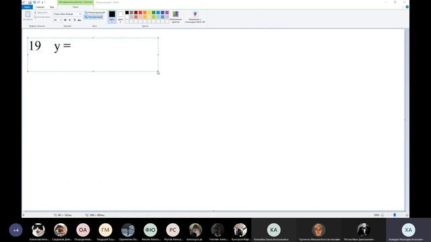431x242 pixels.
Task: Click the Undo arrow in title bar
Action: (x=34, y=2)
